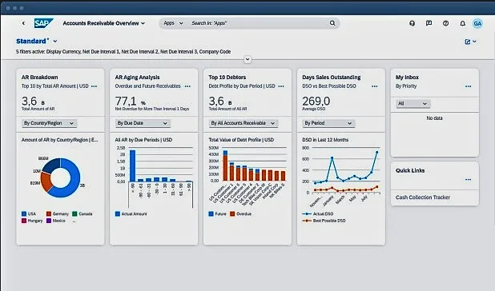The width and height of the screenshot is (495, 291).
Task: Click the All AR by Due Periods chart title
Action: point(143,140)
